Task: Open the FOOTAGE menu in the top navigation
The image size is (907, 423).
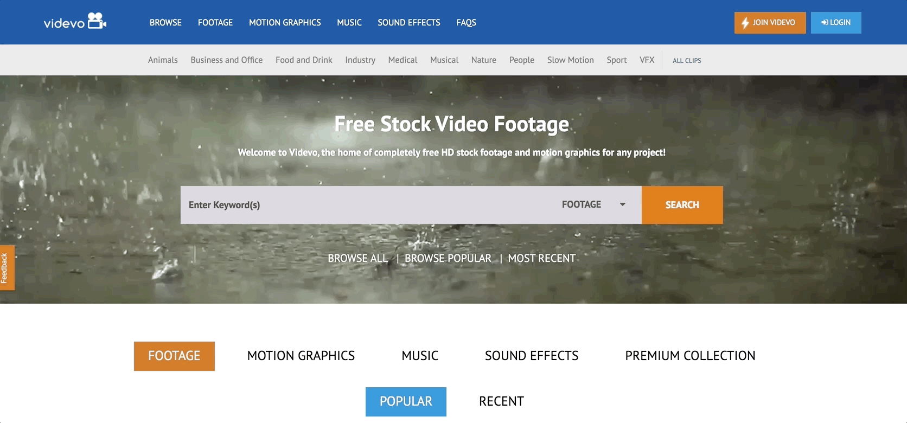Action: point(215,22)
